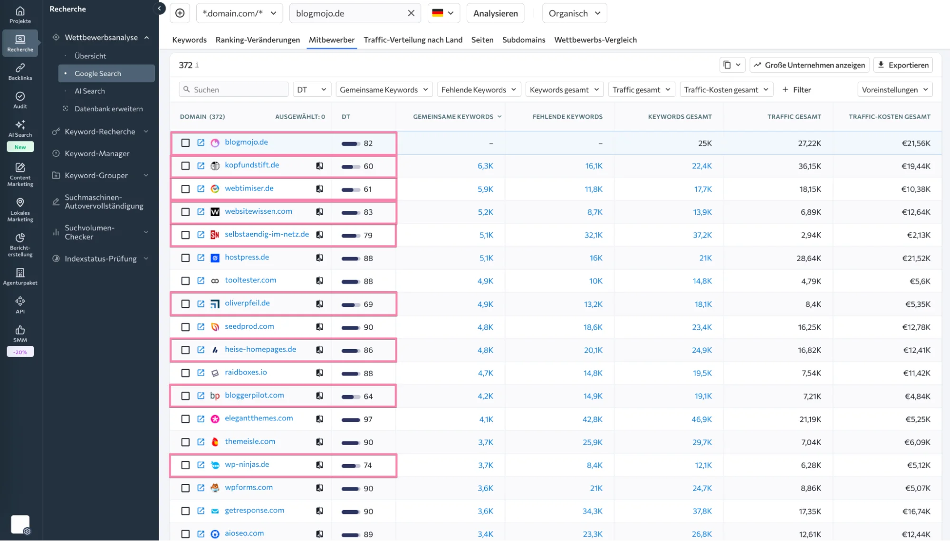Click compare icon for raidboxes.io
This screenshot has width=950, height=541.
(x=319, y=373)
